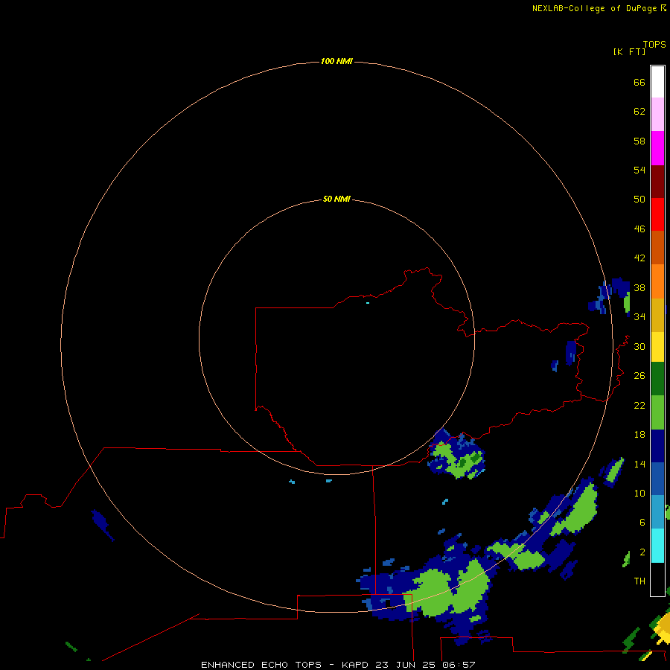Click the TH label on the scale
Viewport: 670px width, 670px height.
[x=639, y=581]
